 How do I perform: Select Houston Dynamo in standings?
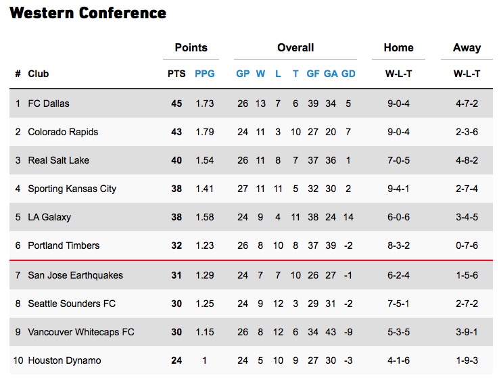(x=64, y=360)
